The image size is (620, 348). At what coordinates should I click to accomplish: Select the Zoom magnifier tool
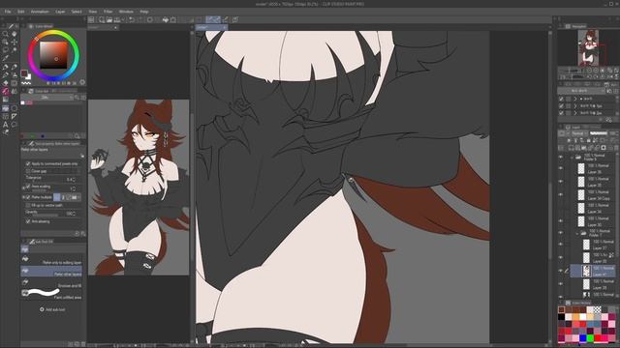pyautogui.click(x=6, y=34)
